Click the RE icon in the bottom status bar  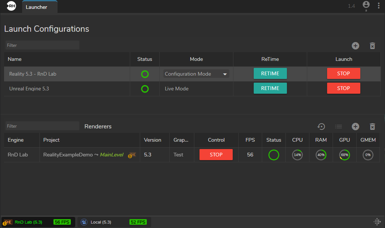pyautogui.click(x=7, y=222)
